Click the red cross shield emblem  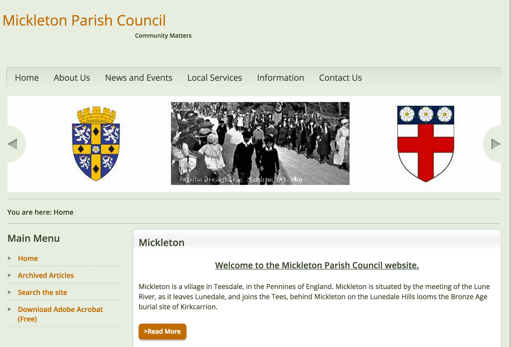pyautogui.click(x=425, y=144)
